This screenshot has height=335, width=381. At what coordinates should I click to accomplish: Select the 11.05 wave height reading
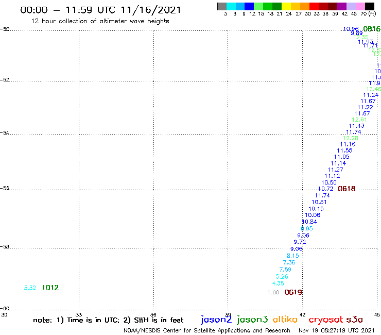[x=342, y=157]
